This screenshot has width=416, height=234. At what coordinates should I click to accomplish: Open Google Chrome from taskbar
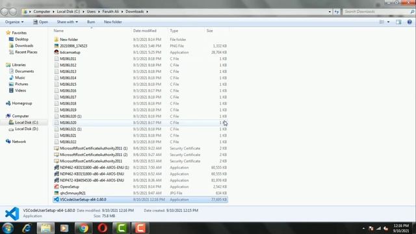83,228
